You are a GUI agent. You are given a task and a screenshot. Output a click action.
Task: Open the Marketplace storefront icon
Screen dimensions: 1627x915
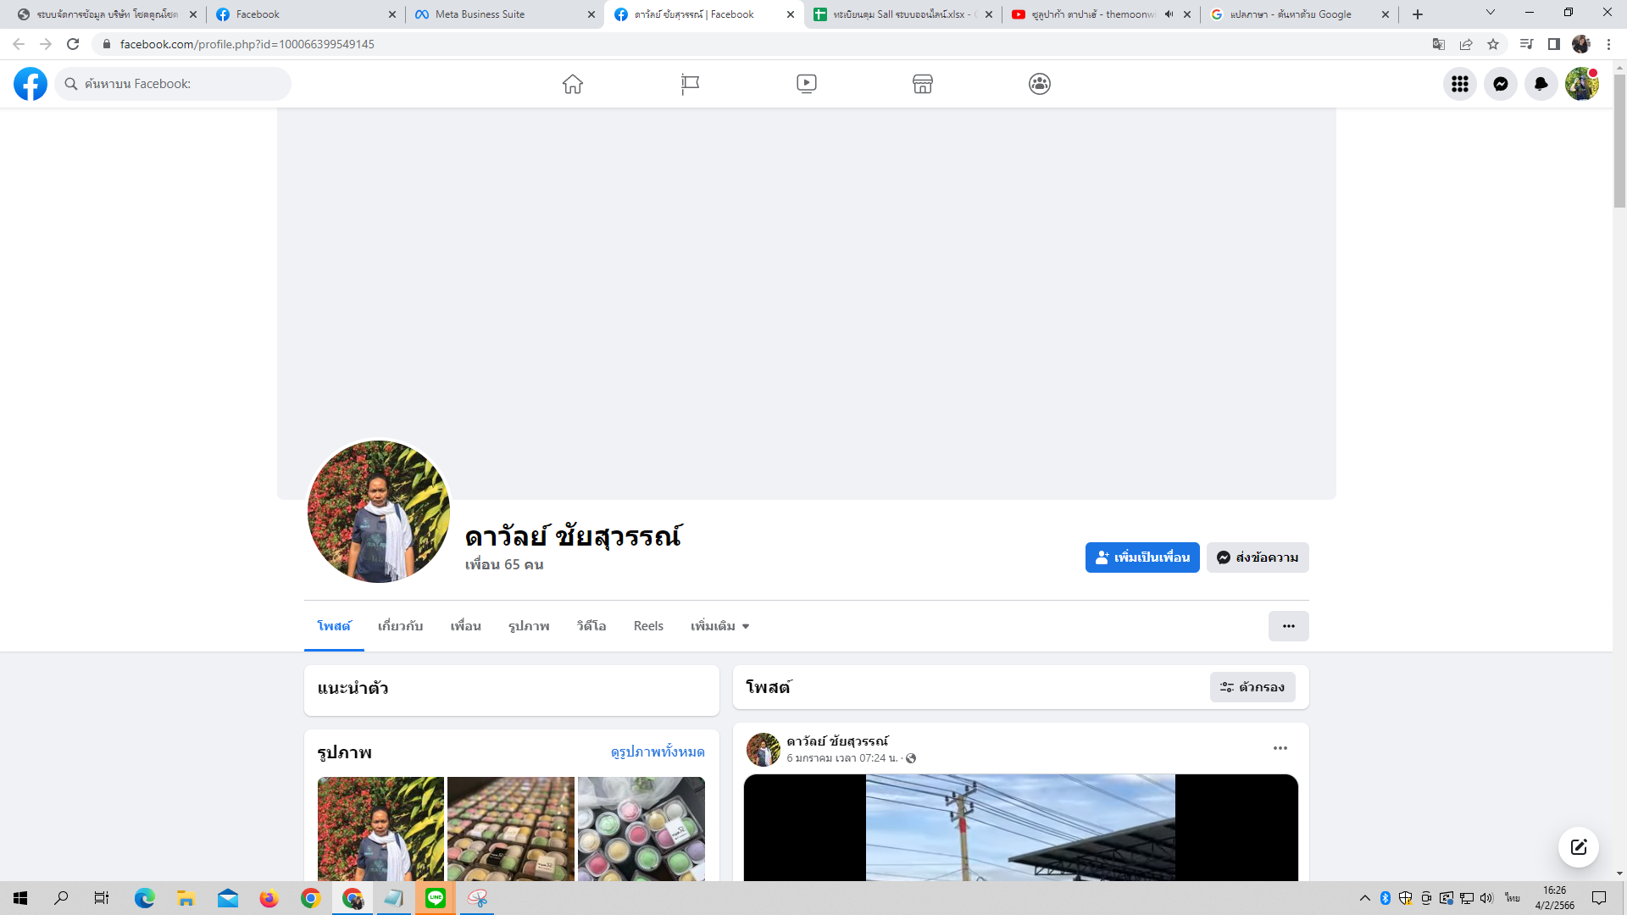coord(923,84)
